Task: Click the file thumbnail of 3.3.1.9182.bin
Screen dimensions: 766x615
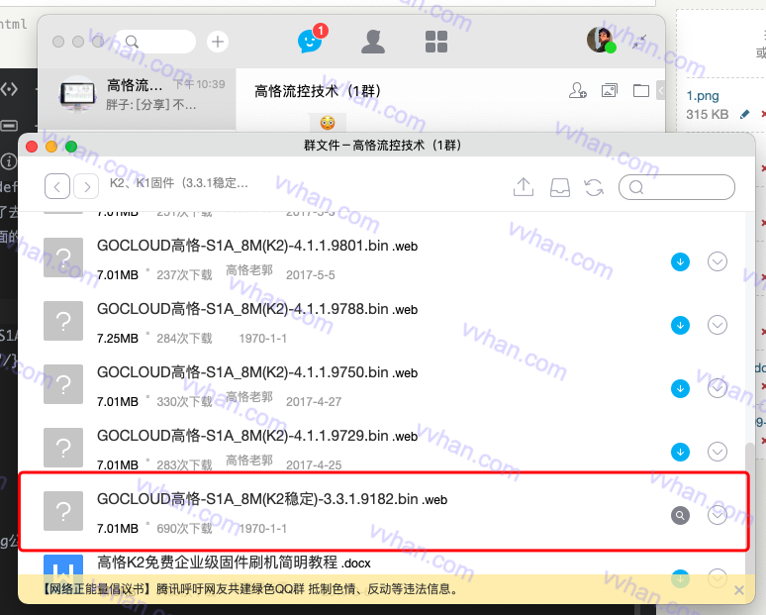Action: tap(63, 511)
